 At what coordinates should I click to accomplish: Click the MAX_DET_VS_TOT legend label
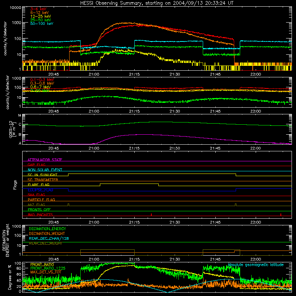(46, 272)
